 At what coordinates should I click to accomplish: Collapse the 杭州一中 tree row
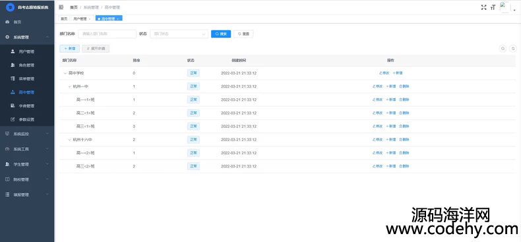(69, 86)
